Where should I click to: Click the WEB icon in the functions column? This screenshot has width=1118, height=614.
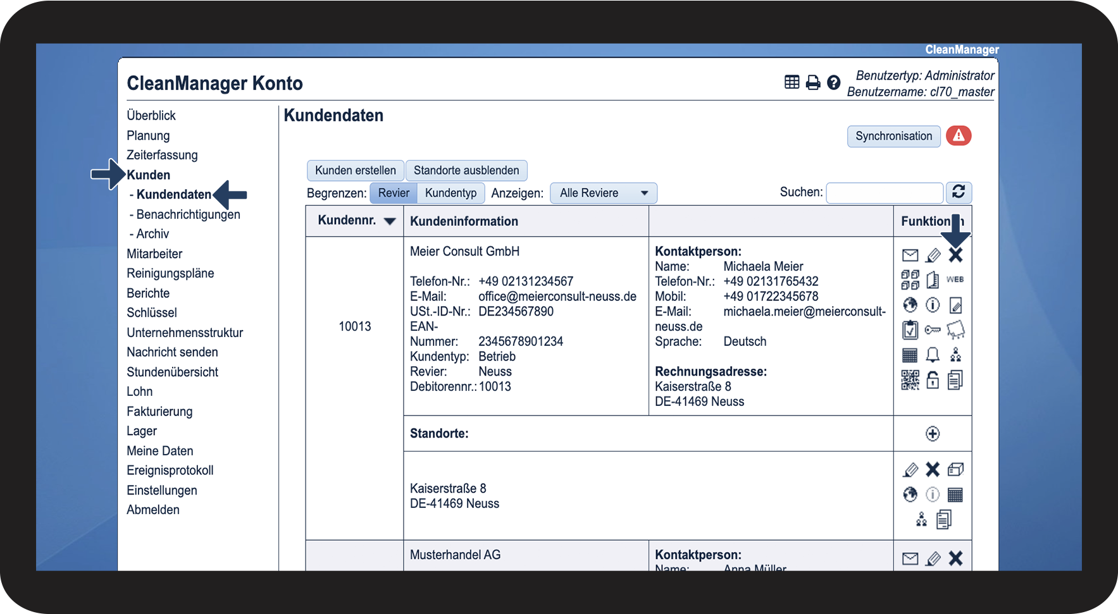(x=955, y=279)
